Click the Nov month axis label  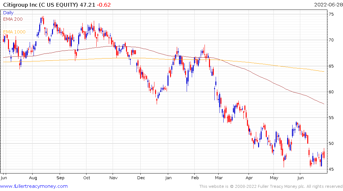point(114,178)
